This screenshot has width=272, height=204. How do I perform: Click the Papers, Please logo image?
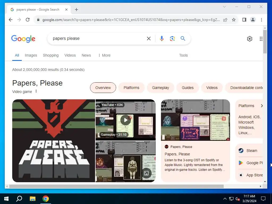pos(54,141)
